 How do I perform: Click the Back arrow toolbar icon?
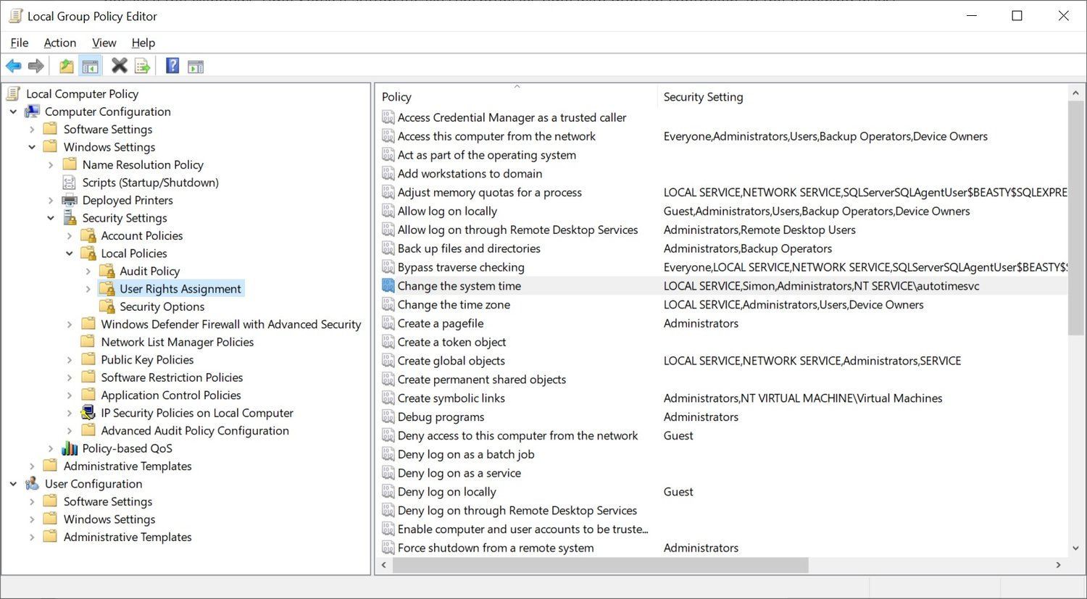13,67
